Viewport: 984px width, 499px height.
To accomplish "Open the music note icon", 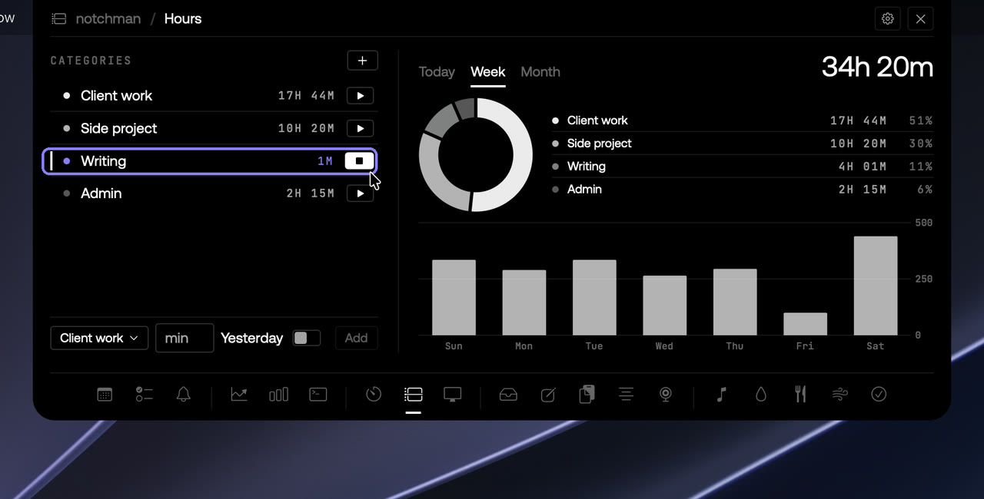I will coord(721,395).
